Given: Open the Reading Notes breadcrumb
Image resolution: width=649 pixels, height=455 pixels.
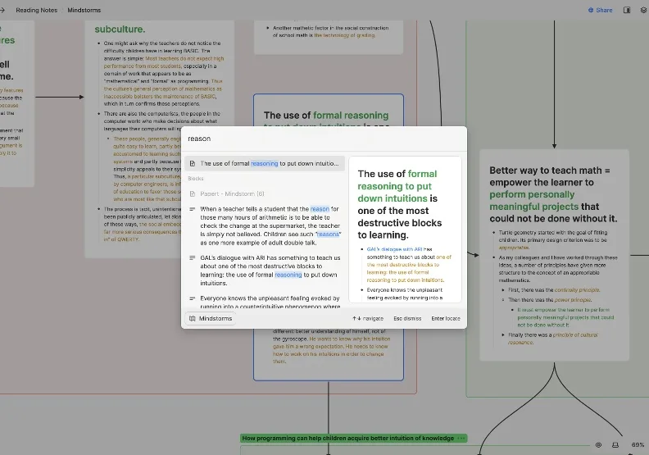Looking at the screenshot, I should pyautogui.click(x=36, y=10).
